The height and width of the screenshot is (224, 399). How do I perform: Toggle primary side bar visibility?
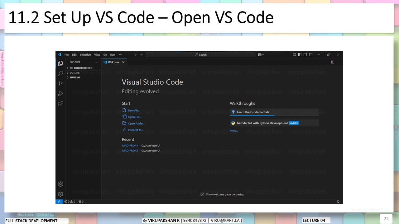tap(300, 54)
